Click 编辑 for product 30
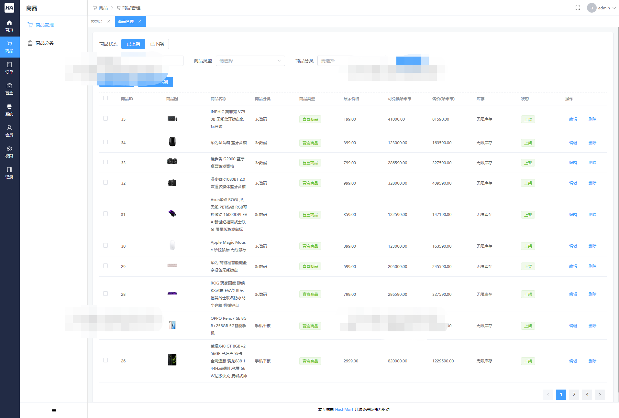619x418 pixels. (x=573, y=246)
